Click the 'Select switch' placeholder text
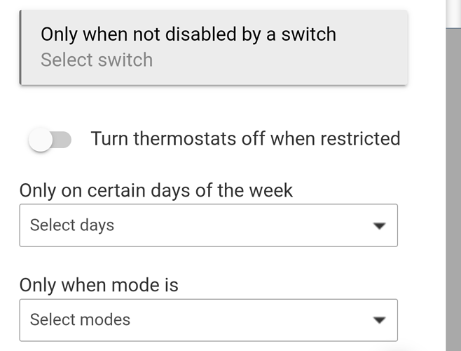This screenshot has width=461, height=351. tap(97, 60)
